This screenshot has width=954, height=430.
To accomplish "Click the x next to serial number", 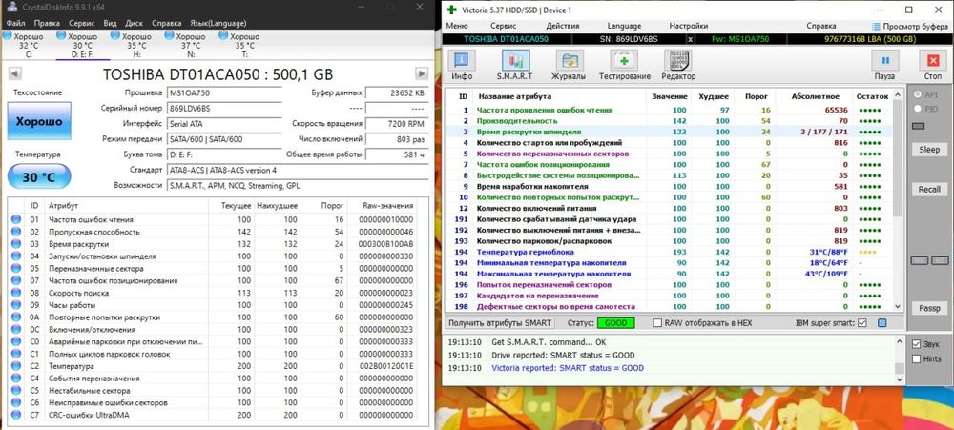I will [x=690, y=39].
